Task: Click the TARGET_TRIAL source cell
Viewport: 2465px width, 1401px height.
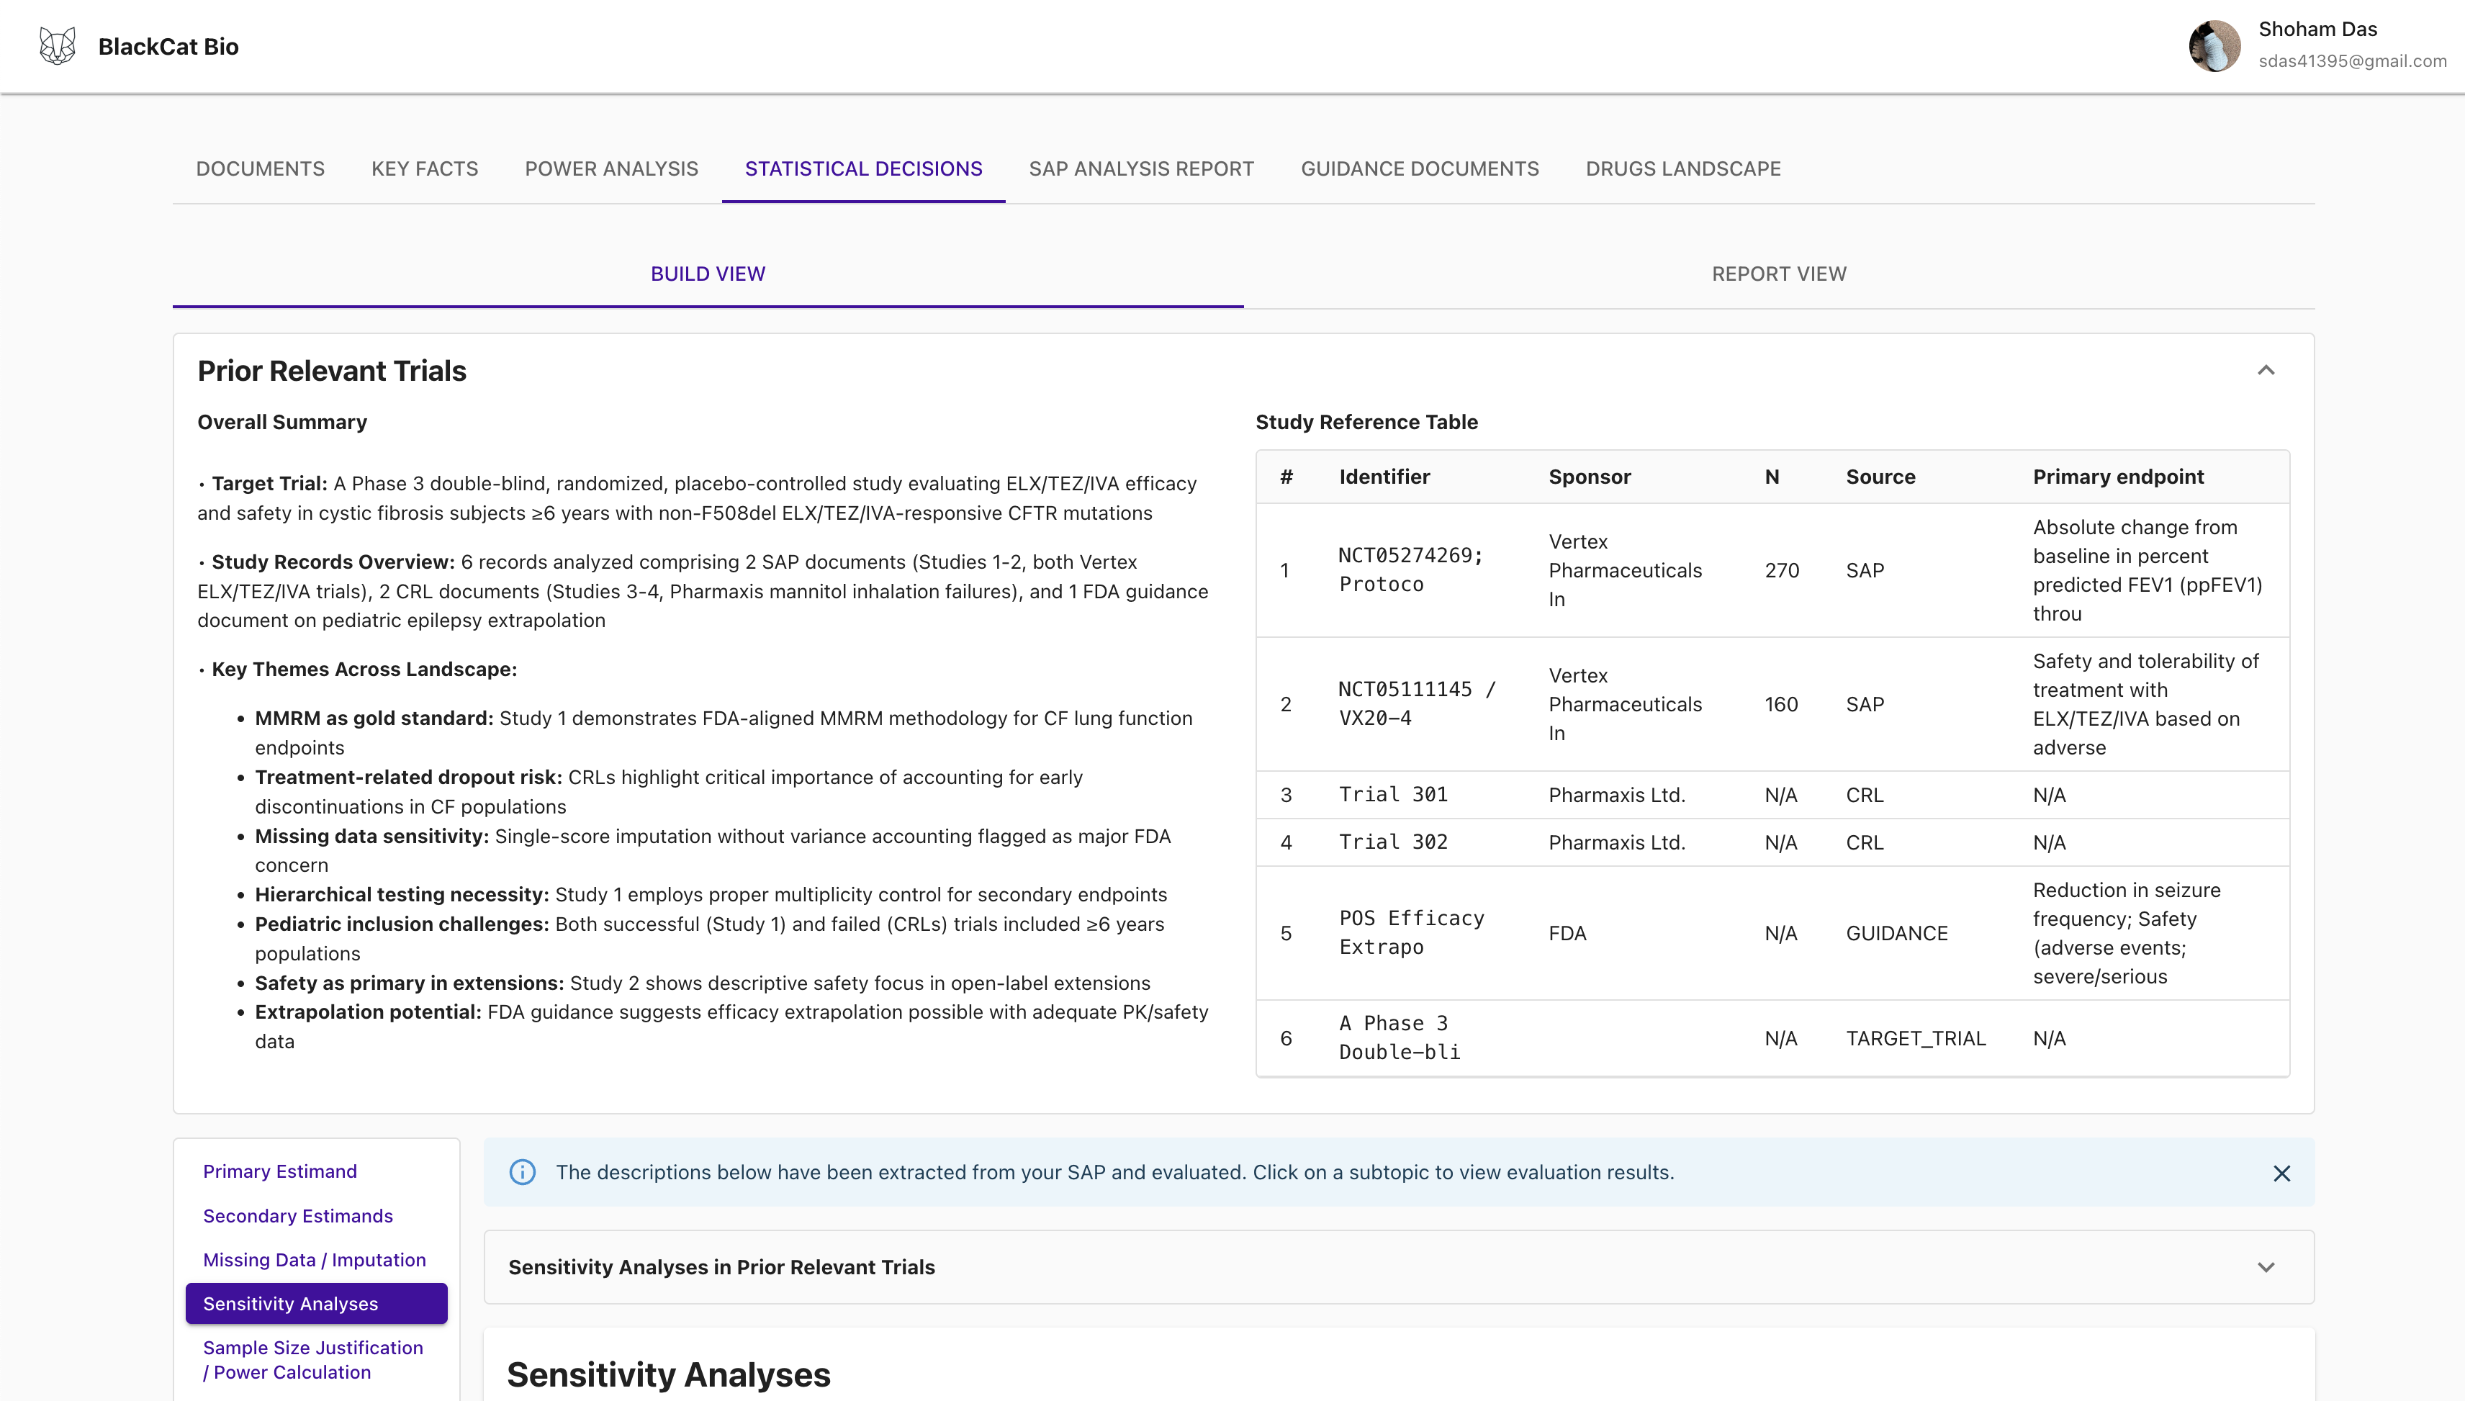Action: click(x=1916, y=1038)
